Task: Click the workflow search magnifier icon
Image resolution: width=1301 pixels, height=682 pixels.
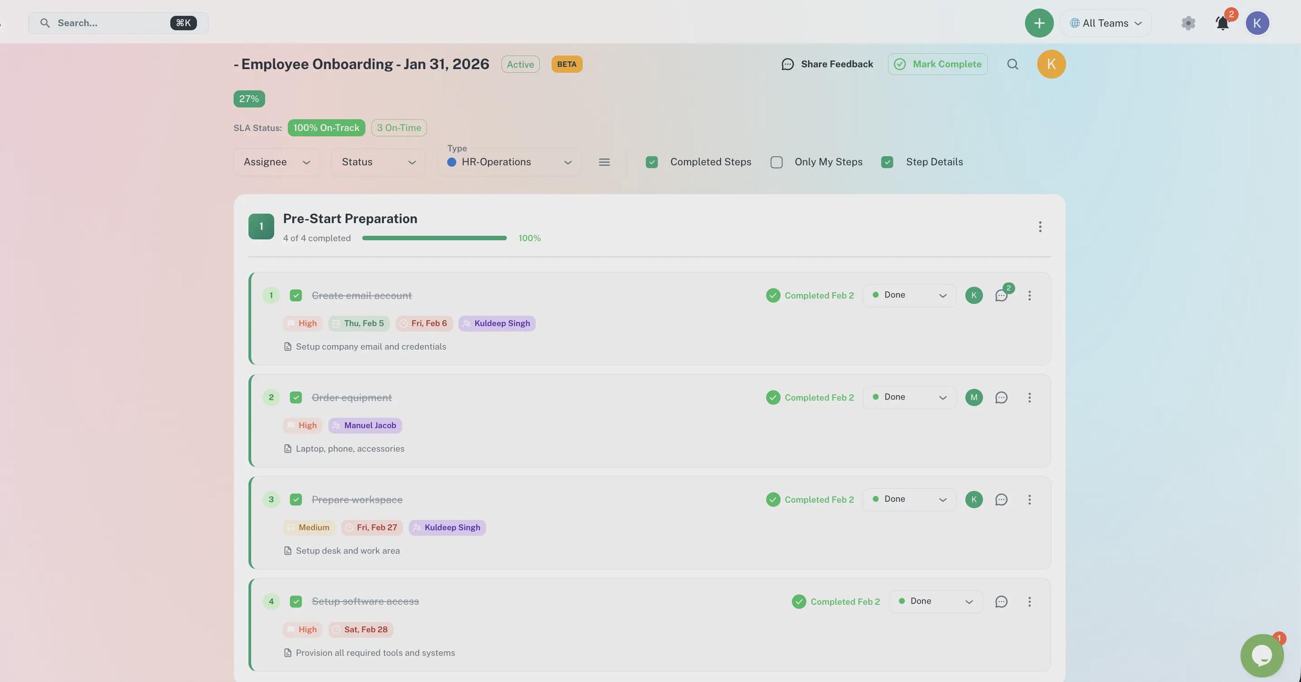Action: pyautogui.click(x=1012, y=64)
